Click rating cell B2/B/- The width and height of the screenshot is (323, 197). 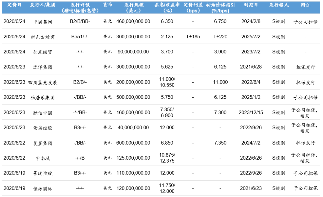80,82
